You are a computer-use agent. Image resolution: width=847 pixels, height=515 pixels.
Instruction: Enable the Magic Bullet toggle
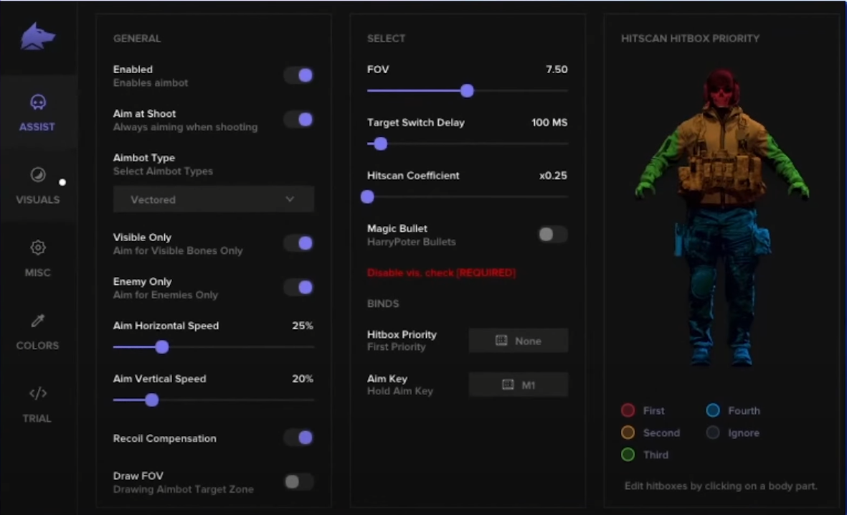(x=552, y=234)
